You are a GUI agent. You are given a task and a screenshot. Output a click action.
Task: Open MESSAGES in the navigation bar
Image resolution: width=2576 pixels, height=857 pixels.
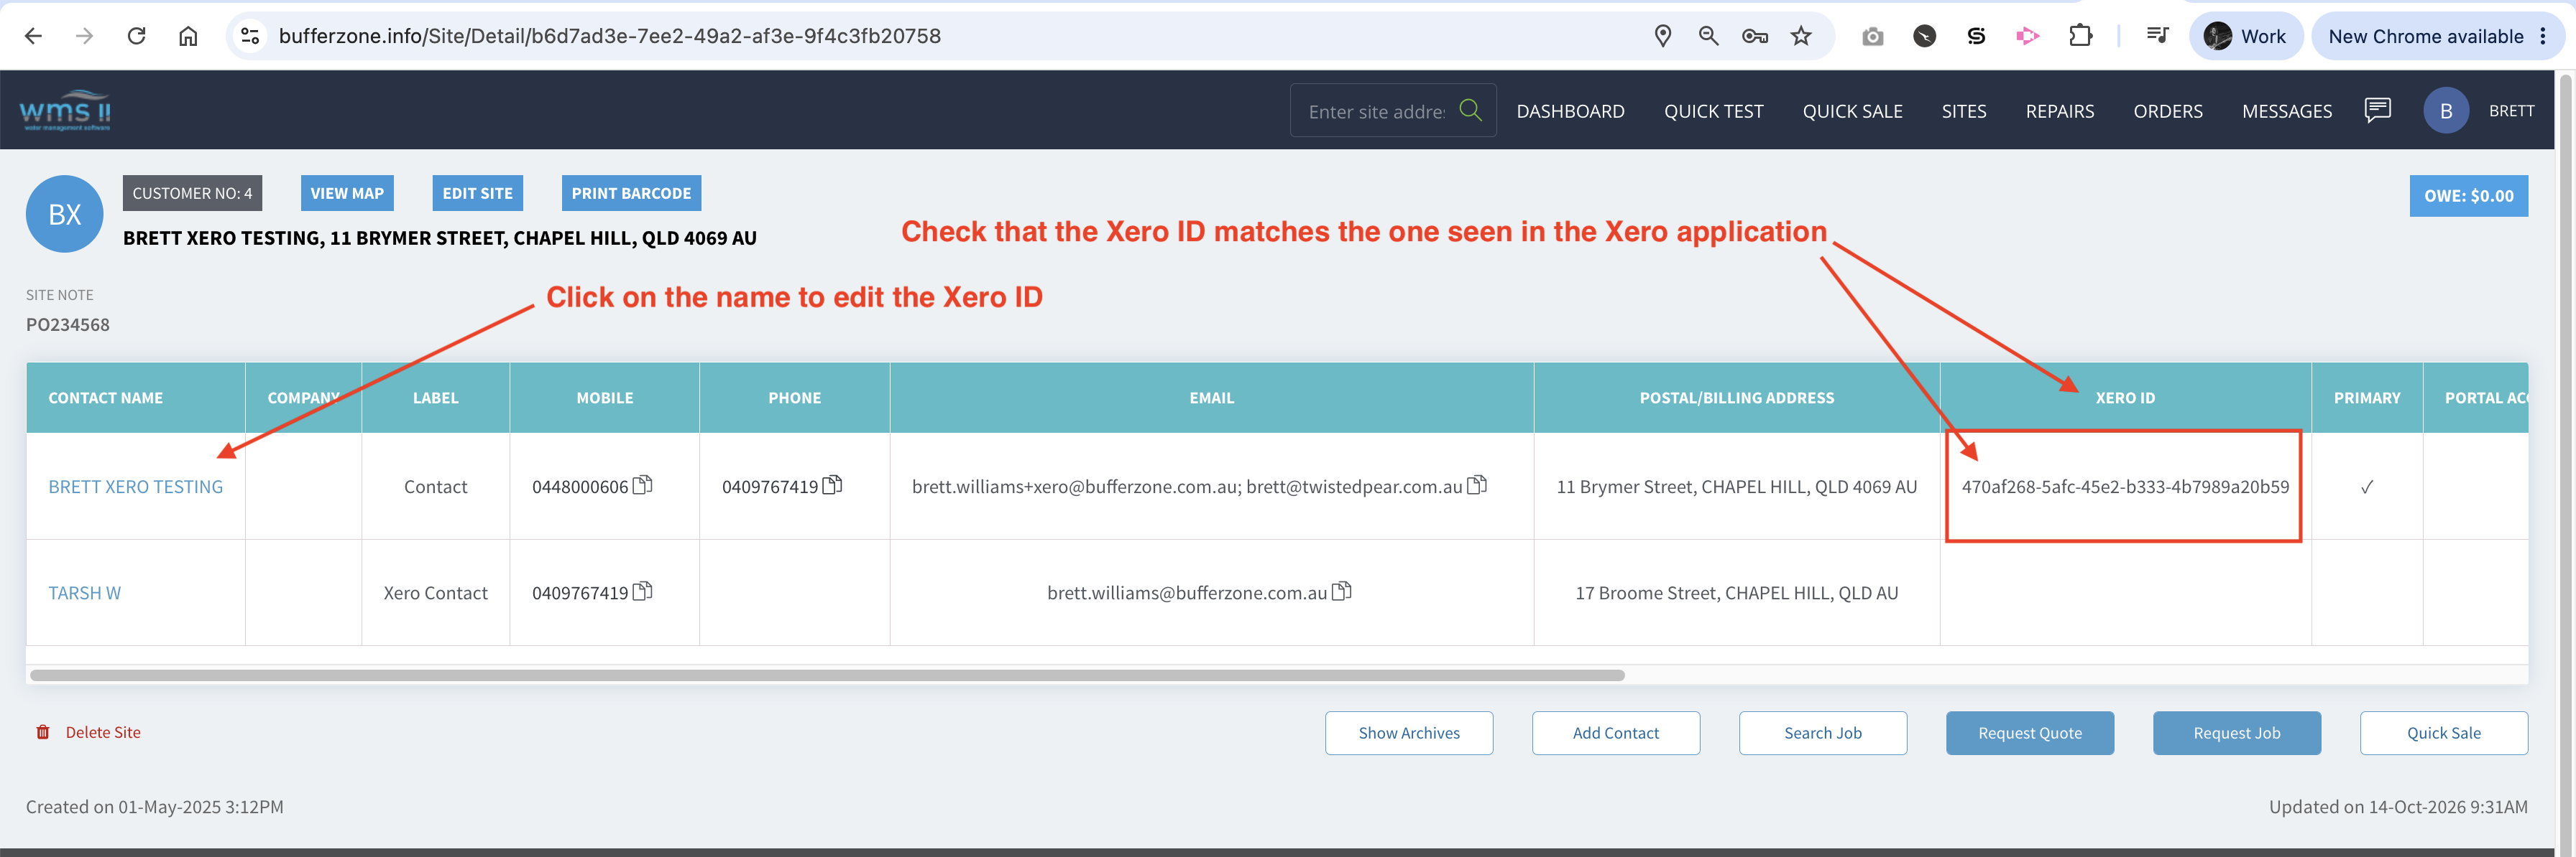[2287, 111]
